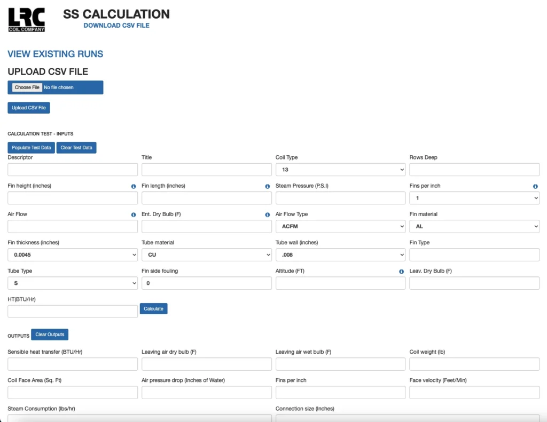Click info icon next to Fin length
The height and width of the screenshot is (422, 547).
coord(268,187)
